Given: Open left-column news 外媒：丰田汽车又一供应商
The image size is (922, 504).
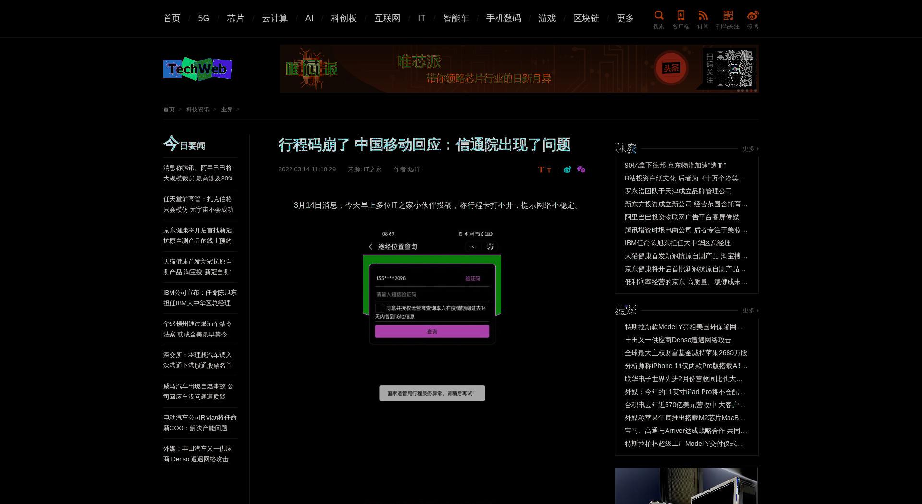Looking at the screenshot, I should tap(198, 454).
